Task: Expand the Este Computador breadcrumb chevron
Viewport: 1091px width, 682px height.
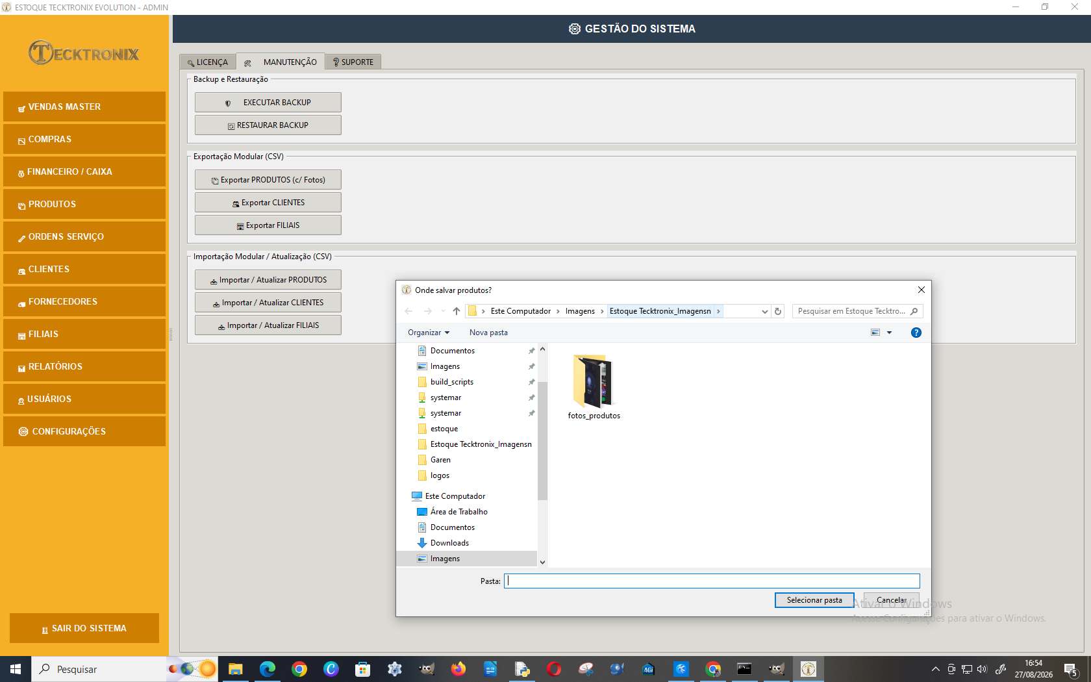Action: click(x=558, y=311)
